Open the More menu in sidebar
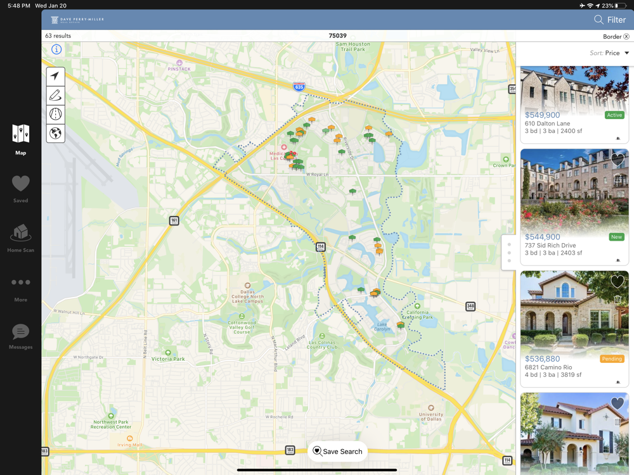This screenshot has width=634, height=475. tap(21, 289)
